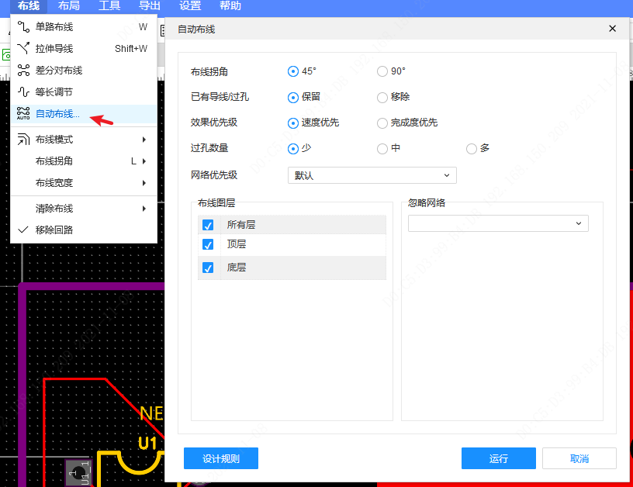Viewport: 633px width, 487px height.
Task: Click the 运行 button
Action: (x=499, y=458)
